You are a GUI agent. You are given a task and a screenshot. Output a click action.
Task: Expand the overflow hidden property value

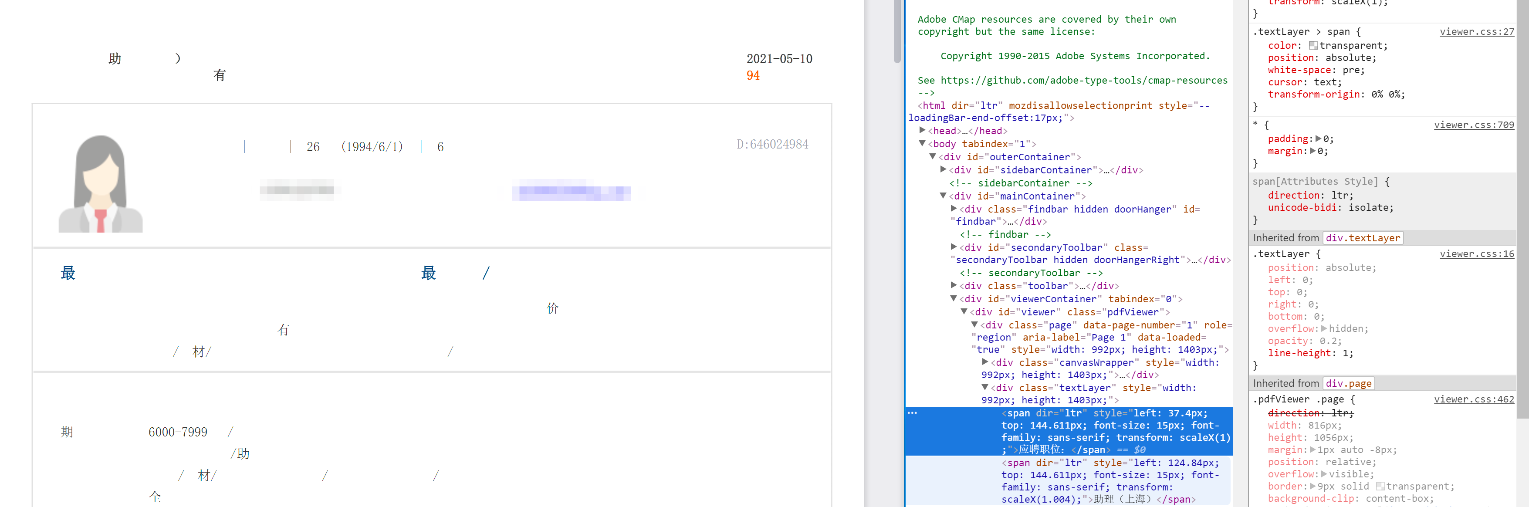pos(1324,328)
